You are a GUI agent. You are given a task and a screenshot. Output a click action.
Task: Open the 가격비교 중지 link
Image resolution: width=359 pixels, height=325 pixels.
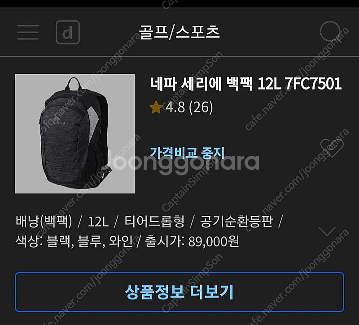click(x=187, y=153)
